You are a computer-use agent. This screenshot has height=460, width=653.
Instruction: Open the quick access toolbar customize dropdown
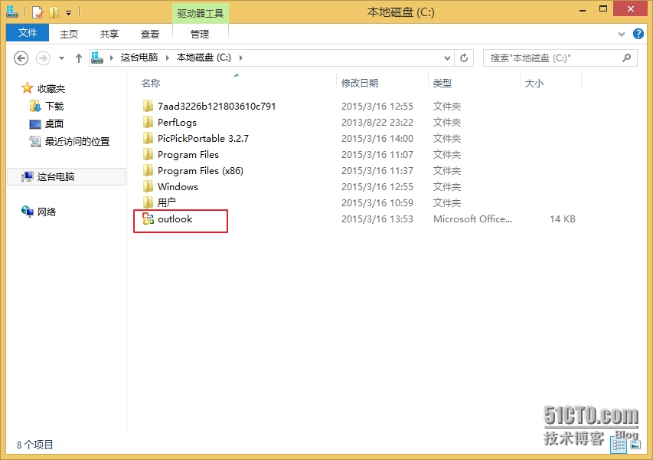pyautogui.click(x=69, y=13)
